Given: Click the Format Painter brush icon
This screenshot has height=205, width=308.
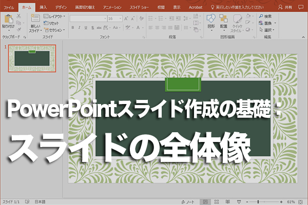Looking at the screenshot, I should (18, 30).
